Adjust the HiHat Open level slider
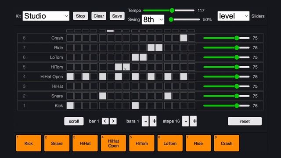Image resolution: width=281 pixels, height=158 pixels. tap(227, 77)
